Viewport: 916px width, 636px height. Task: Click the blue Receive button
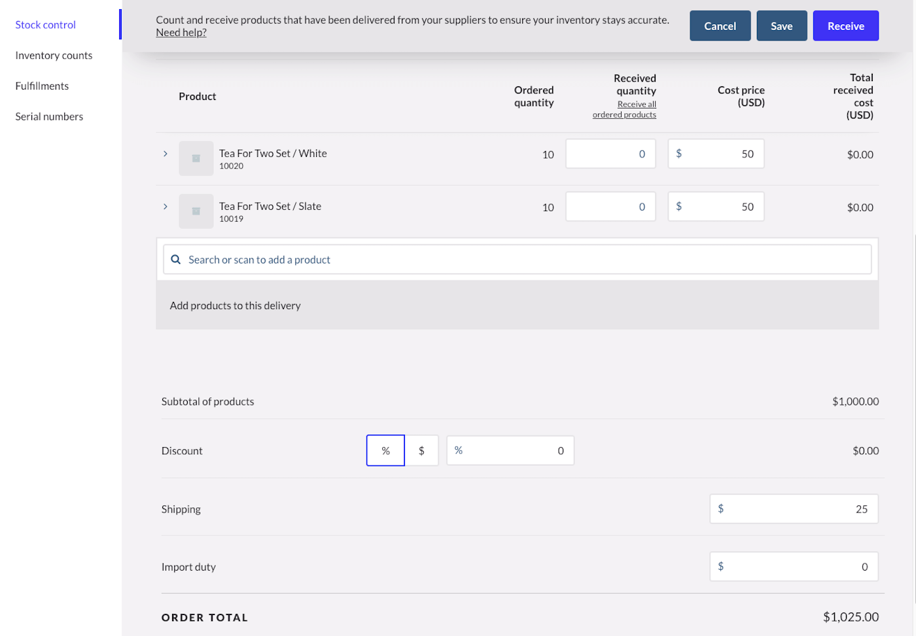coord(845,26)
